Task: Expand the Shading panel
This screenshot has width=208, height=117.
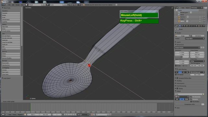Action: pos(175,81)
